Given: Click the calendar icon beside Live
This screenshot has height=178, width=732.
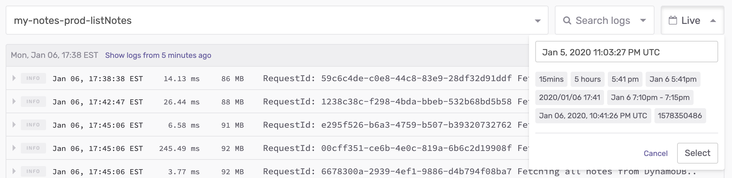Looking at the screenshot, I should (x=673, y=20).
